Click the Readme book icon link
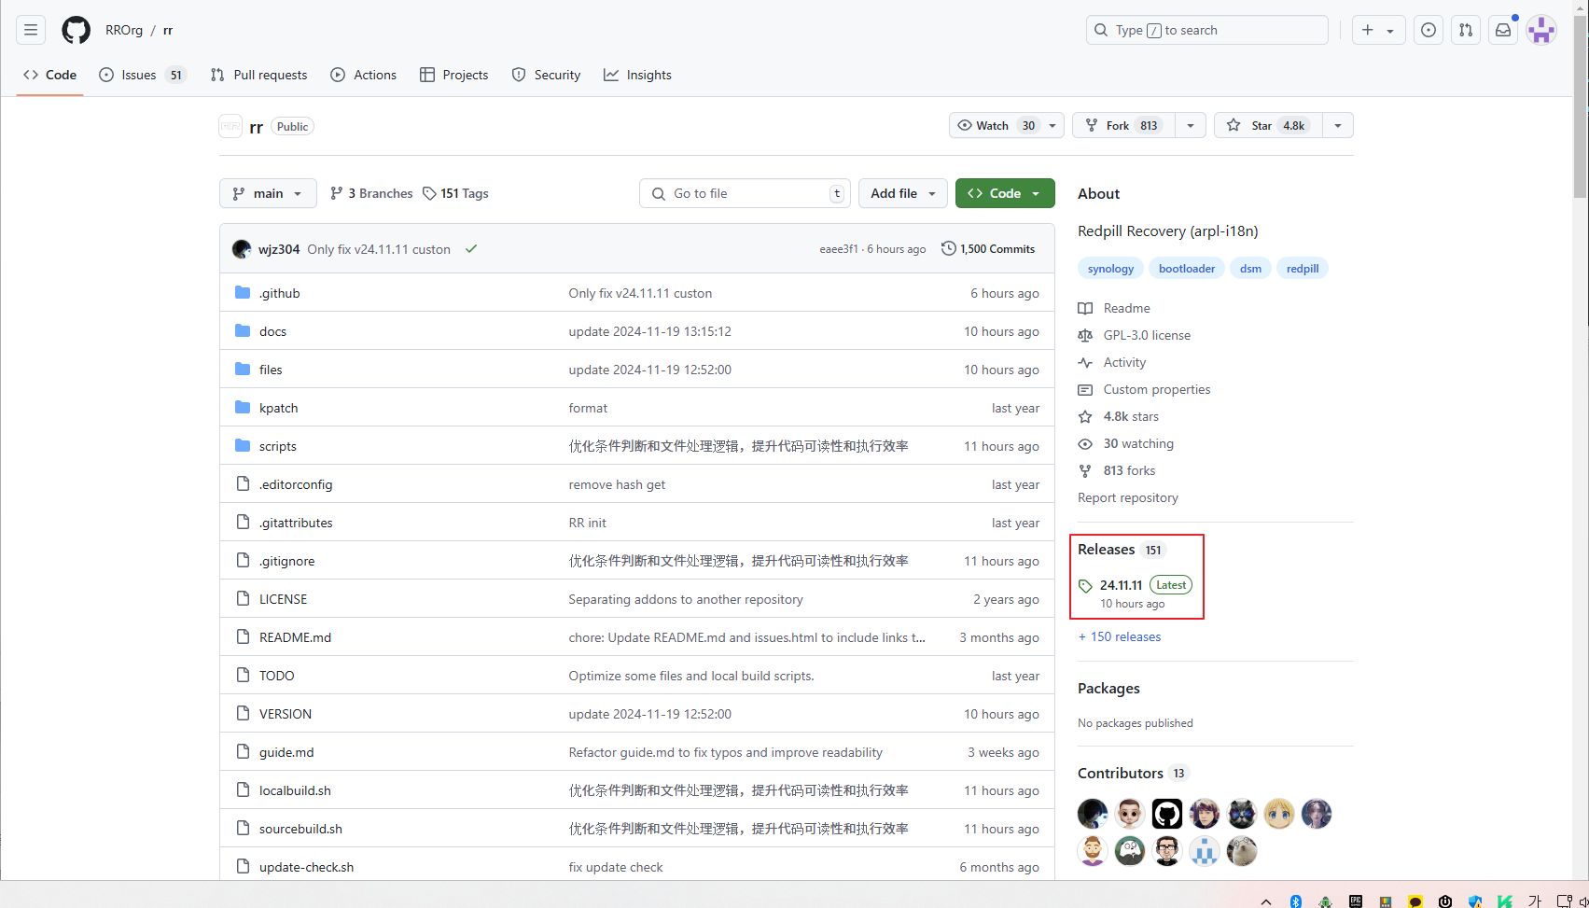1589x908 pixels. click(1114, 308)
